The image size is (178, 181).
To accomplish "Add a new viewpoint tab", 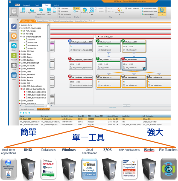I will coord(93,21).
